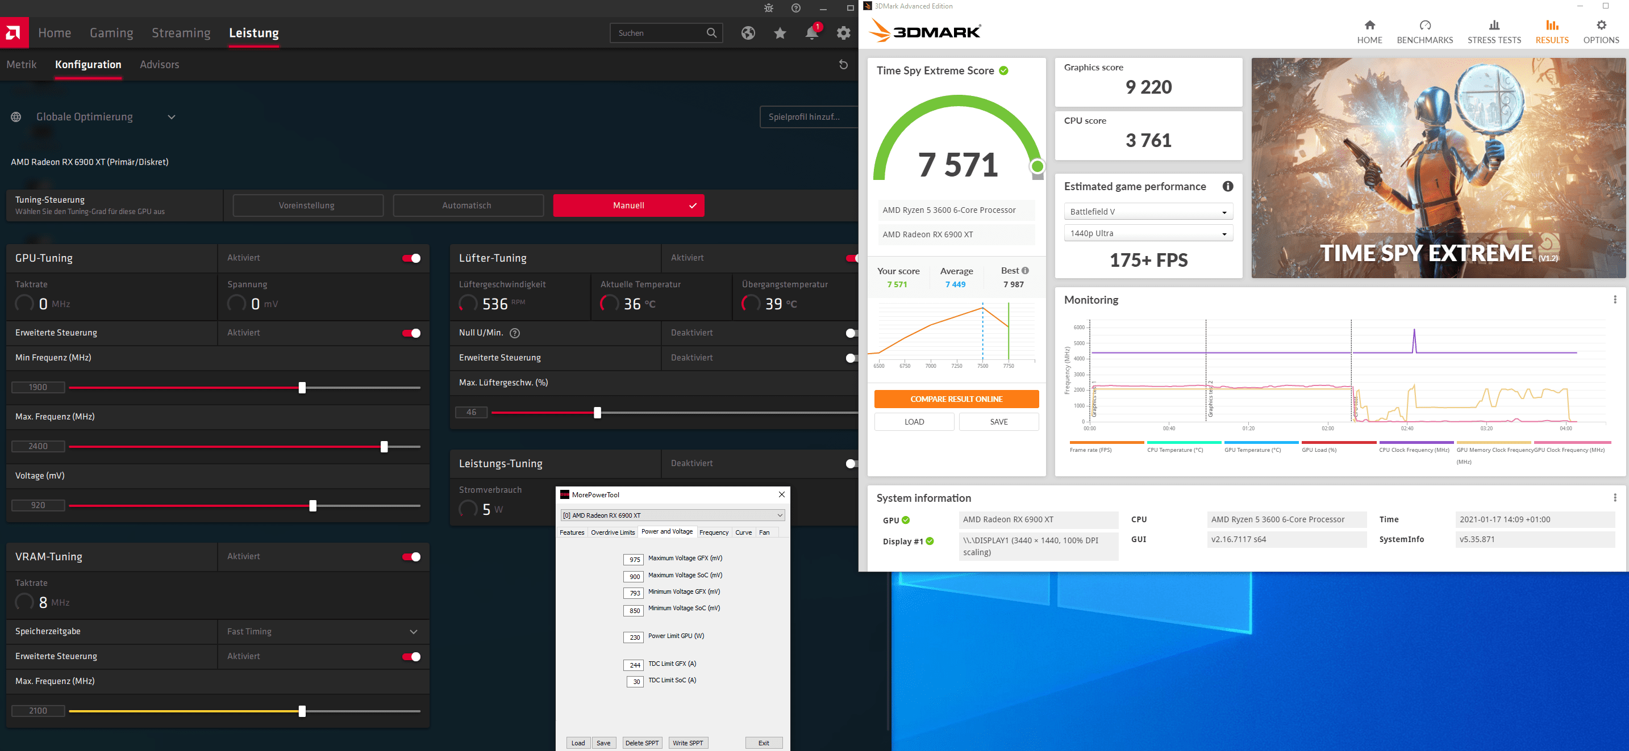Open the Battlefield V game dropdown
The image size is (1629, 751).
tap(1148, 212)
